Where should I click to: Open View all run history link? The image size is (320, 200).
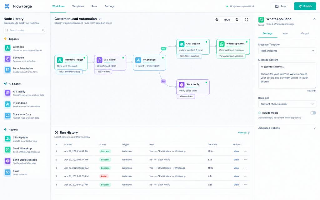(x=244, y=132)
